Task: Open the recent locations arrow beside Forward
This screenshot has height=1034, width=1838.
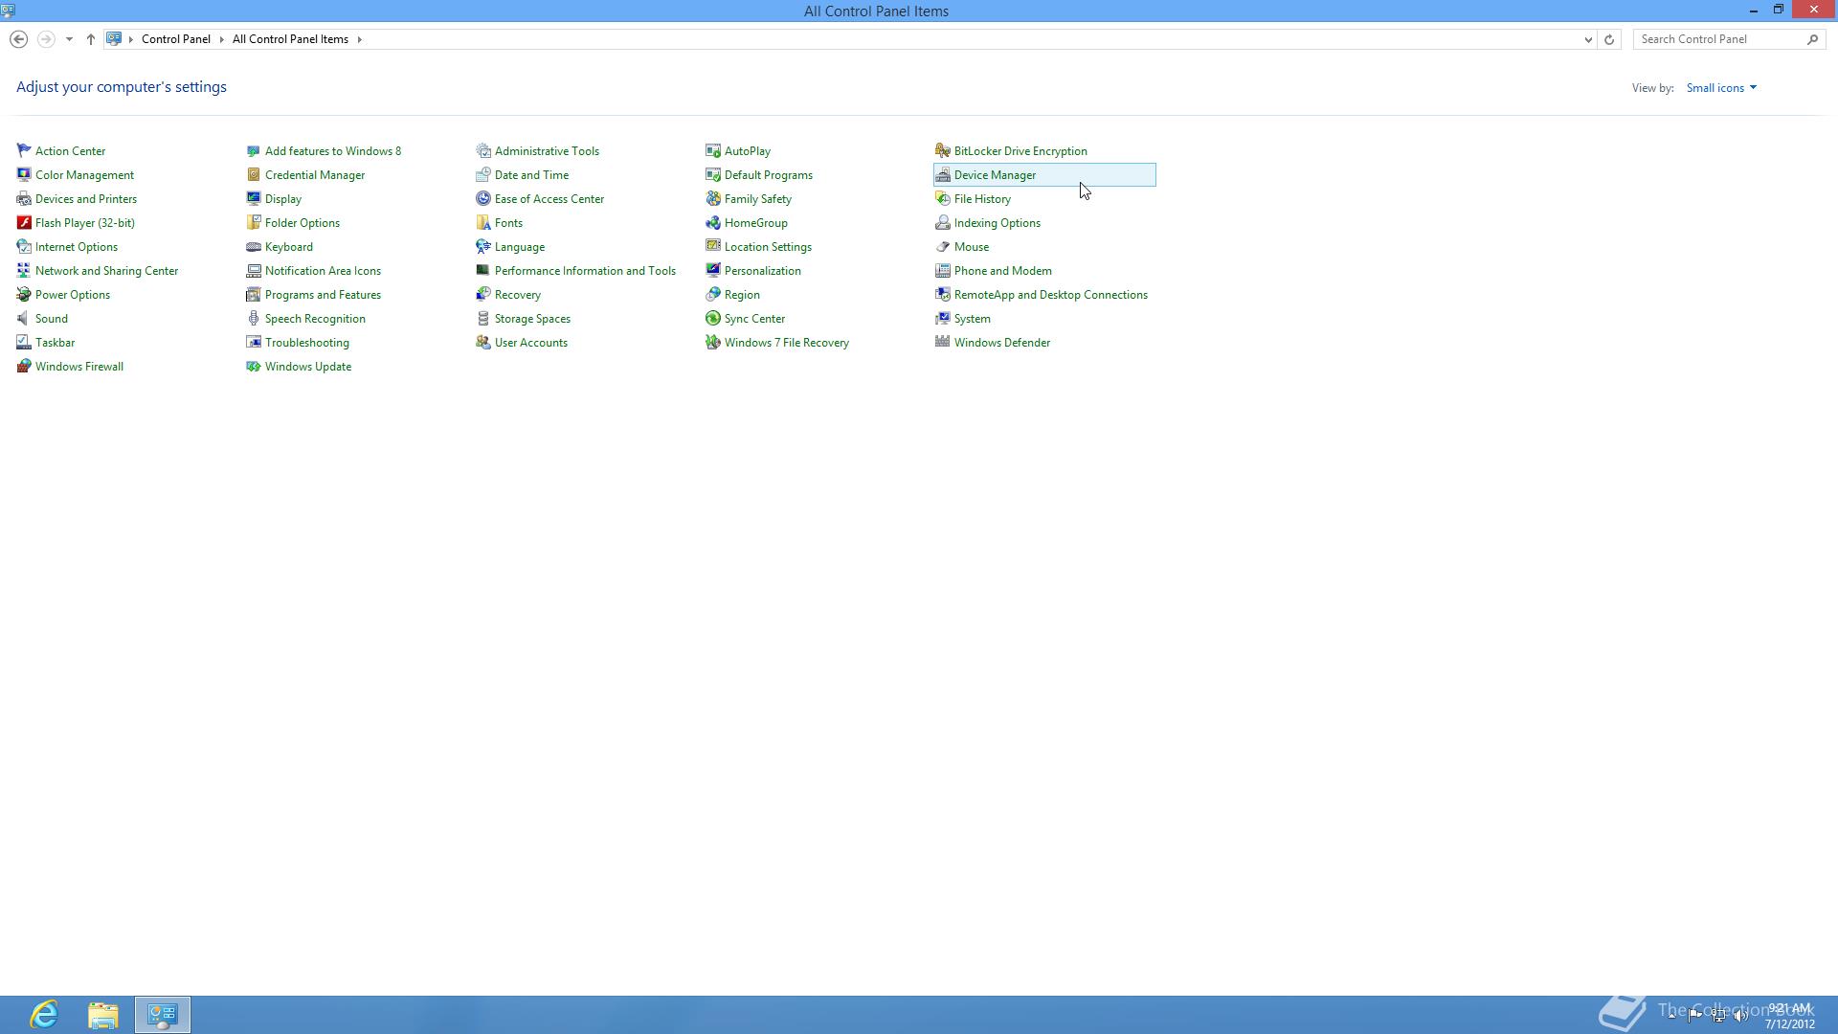Action: point(69,39)
